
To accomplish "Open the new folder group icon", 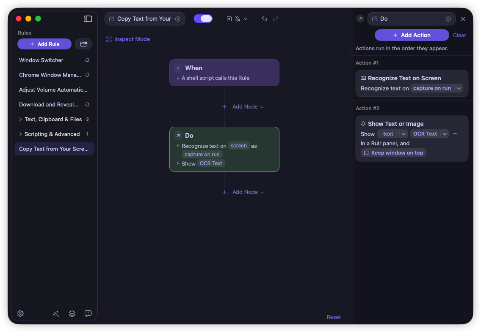I will [83, 44].
